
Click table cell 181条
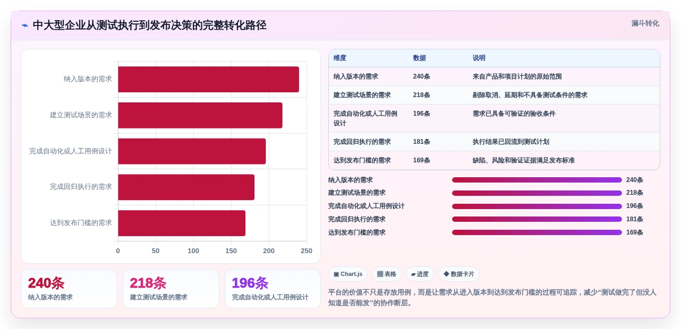tap(421, 142)
